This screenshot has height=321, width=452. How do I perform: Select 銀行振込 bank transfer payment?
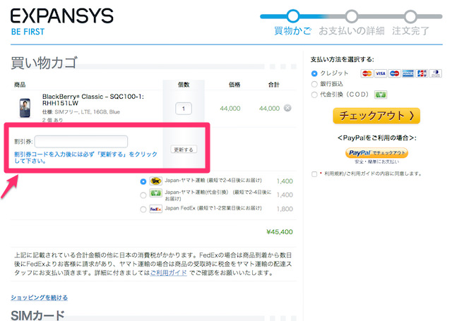point(314,84)
